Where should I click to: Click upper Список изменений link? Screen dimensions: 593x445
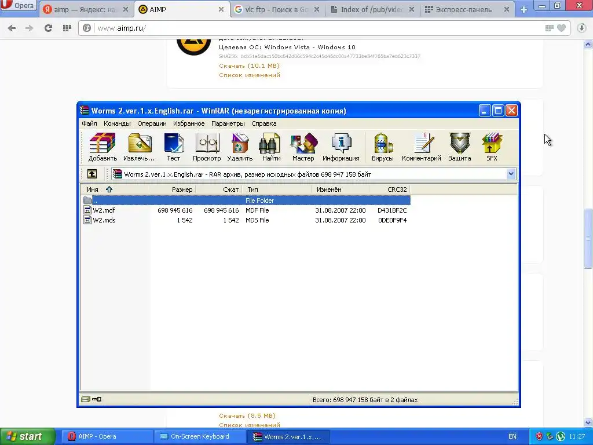(x=250, y=75)
